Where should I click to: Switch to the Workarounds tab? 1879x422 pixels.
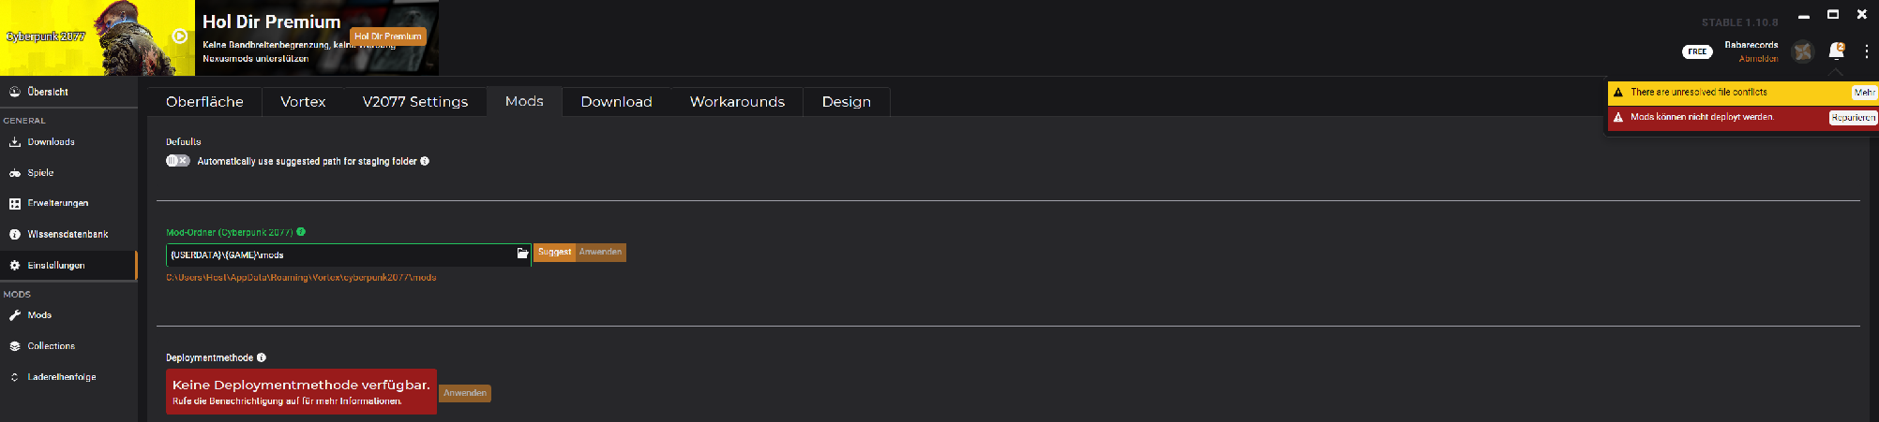click(737, 101)
